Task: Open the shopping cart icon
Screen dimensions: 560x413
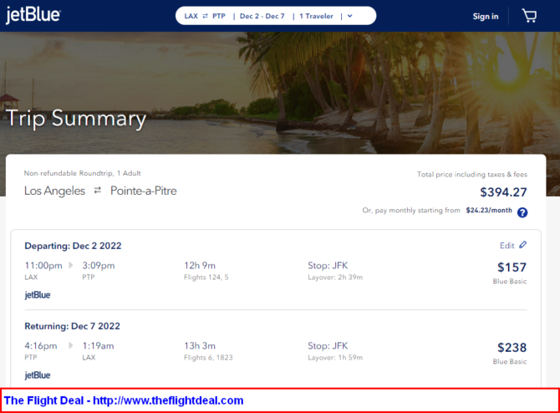Action: [529, 16]
